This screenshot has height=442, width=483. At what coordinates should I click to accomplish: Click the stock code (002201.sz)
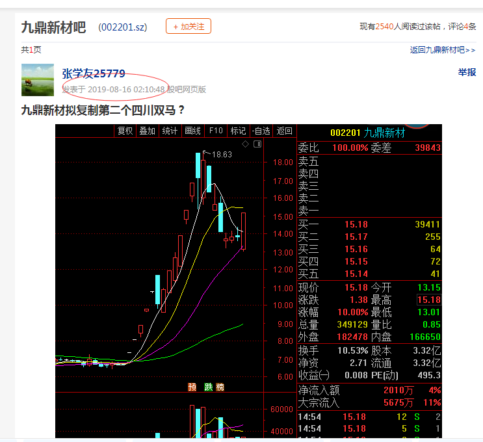tap(123, 27)
